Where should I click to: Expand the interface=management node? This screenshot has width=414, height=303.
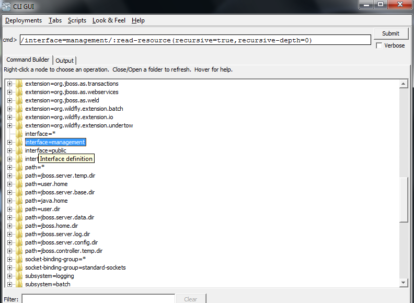tap(9, 142)
